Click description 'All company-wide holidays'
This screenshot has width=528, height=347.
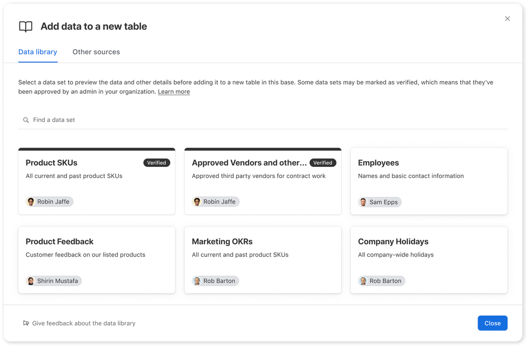395,255
